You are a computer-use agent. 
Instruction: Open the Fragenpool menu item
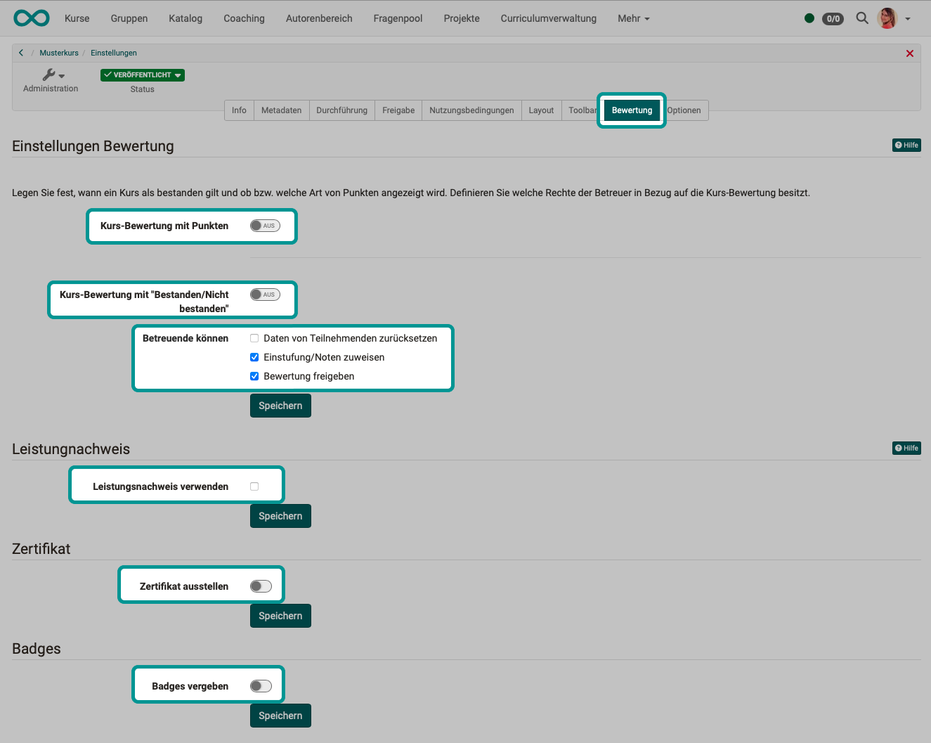(x=397, y=18)
